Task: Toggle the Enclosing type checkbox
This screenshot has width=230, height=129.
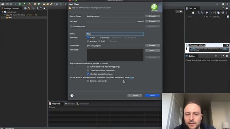Action: tap(71, 27)
